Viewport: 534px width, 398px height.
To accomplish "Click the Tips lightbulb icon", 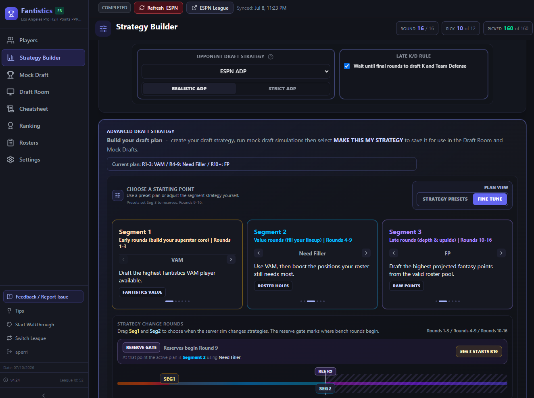I will 9,311.
